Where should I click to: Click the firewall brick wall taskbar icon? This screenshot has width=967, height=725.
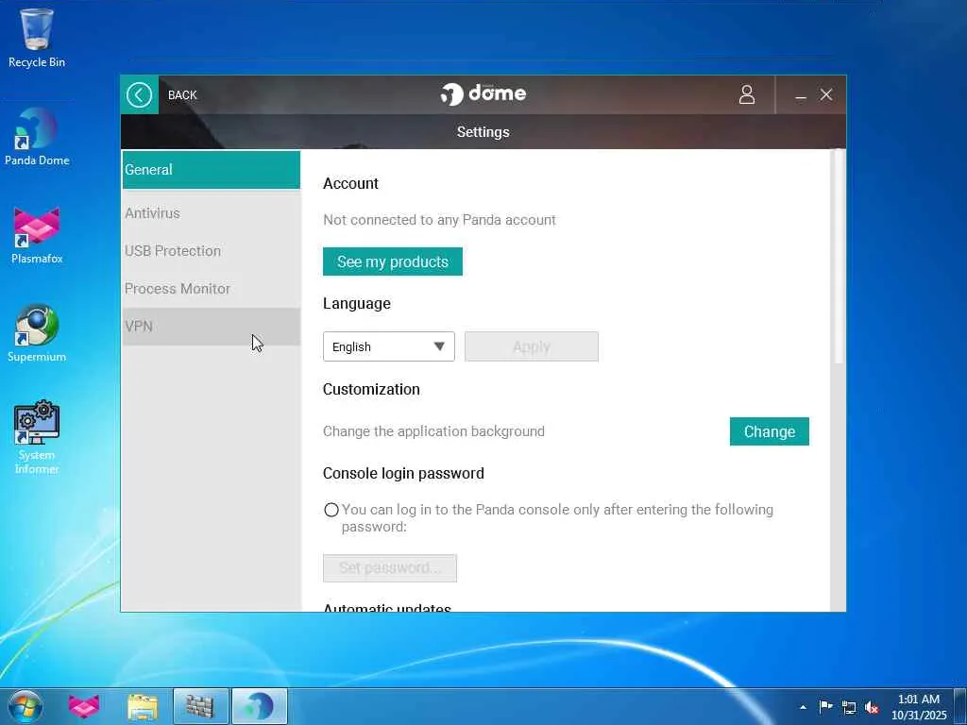click(x=200, y=706)
